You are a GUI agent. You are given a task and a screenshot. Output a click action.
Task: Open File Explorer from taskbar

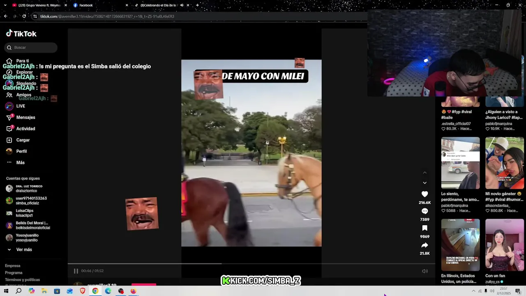click(x=44, y=291)
